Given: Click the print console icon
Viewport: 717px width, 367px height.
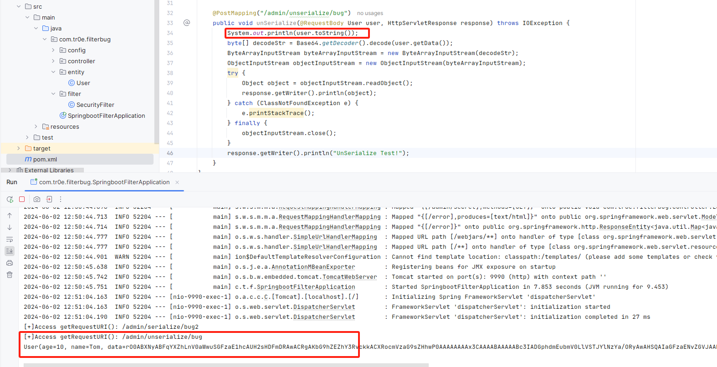Looking at the screenshot, I should (10, 263).
